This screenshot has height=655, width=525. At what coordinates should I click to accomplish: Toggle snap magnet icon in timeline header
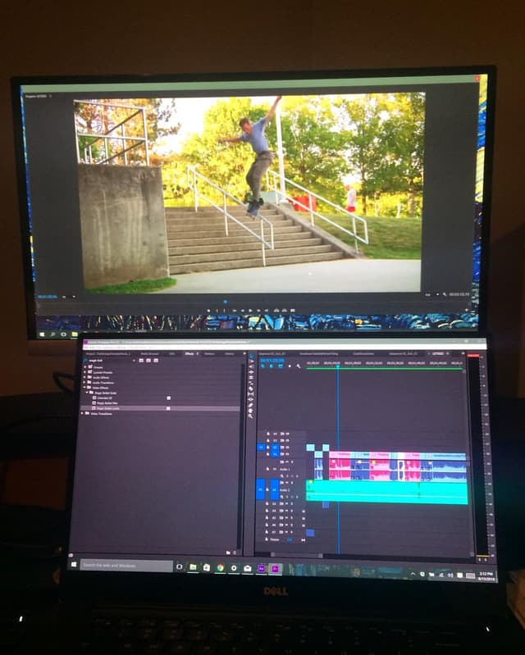click(x=272, y=366)
